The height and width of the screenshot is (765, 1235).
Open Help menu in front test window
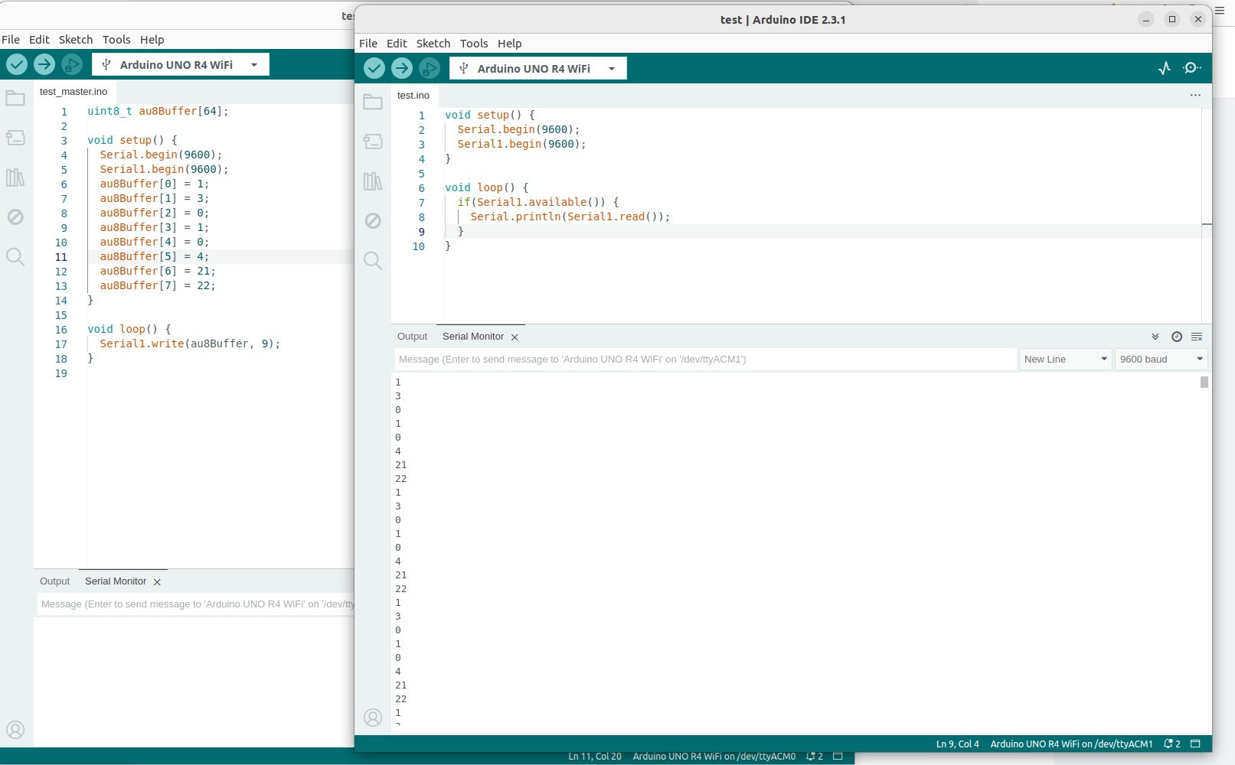pyautogui.click(x=509, y=44)
